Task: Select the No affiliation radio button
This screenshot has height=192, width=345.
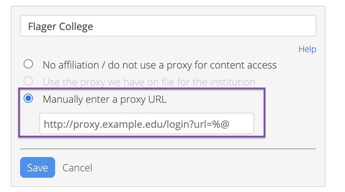Action: (x=28, y=64)
